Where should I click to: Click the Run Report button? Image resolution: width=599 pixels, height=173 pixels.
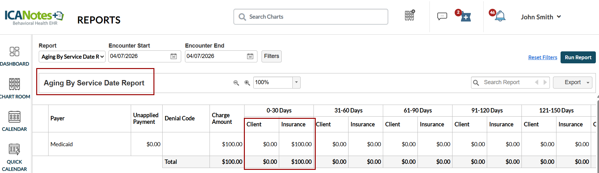[578, 57]
